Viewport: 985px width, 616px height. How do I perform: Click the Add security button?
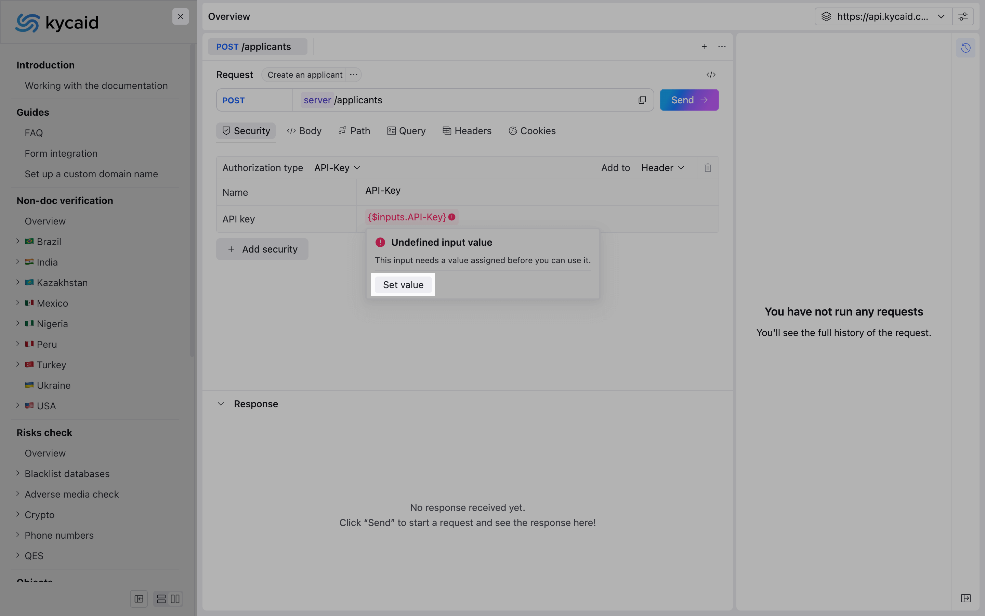point(262,249)
